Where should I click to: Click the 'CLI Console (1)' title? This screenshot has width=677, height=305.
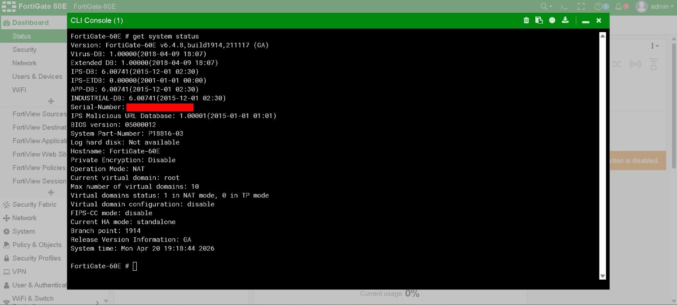[96, 20]
